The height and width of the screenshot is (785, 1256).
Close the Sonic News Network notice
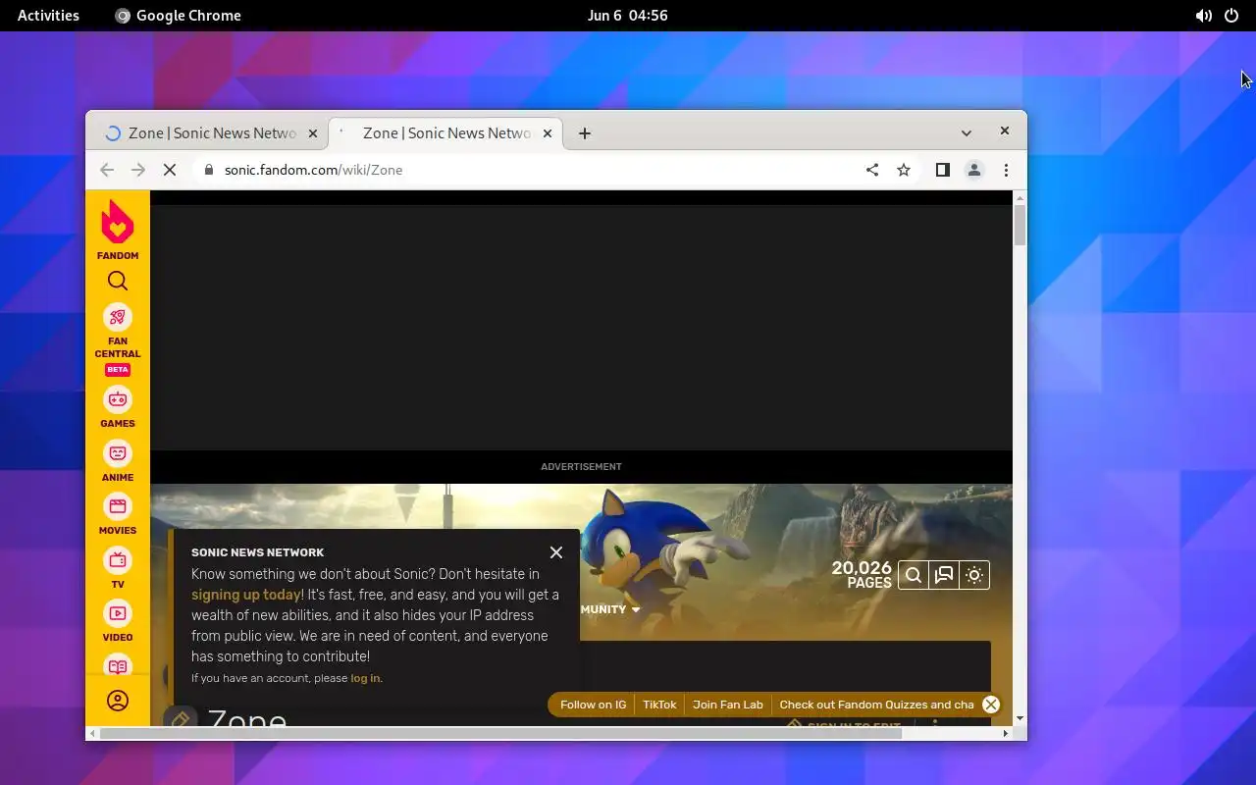(x=556, y=552)
